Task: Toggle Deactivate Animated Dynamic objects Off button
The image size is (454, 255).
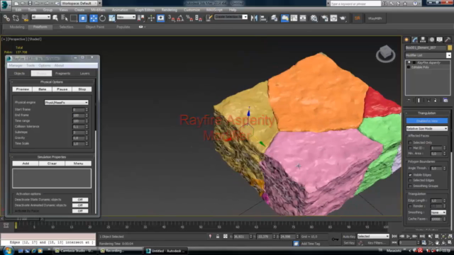Action: [80, 205]
